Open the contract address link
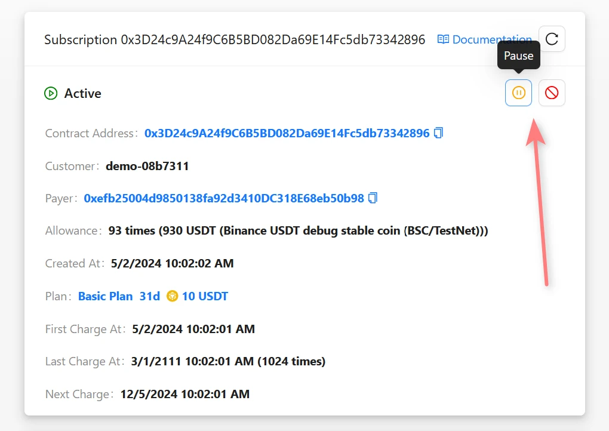Viewport: 609px width, 431px height. tap(287, 133)
